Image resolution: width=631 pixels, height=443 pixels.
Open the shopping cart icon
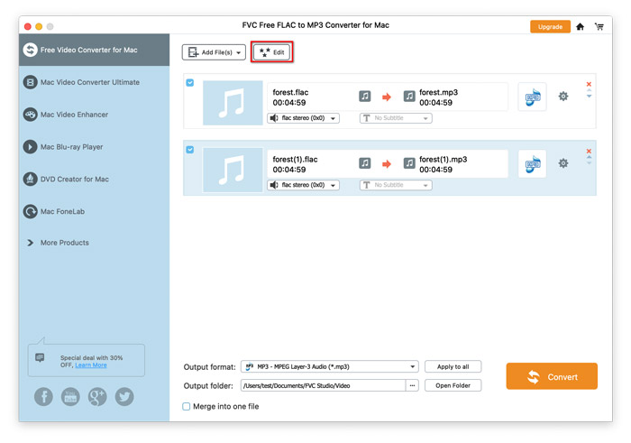(599, 26)
